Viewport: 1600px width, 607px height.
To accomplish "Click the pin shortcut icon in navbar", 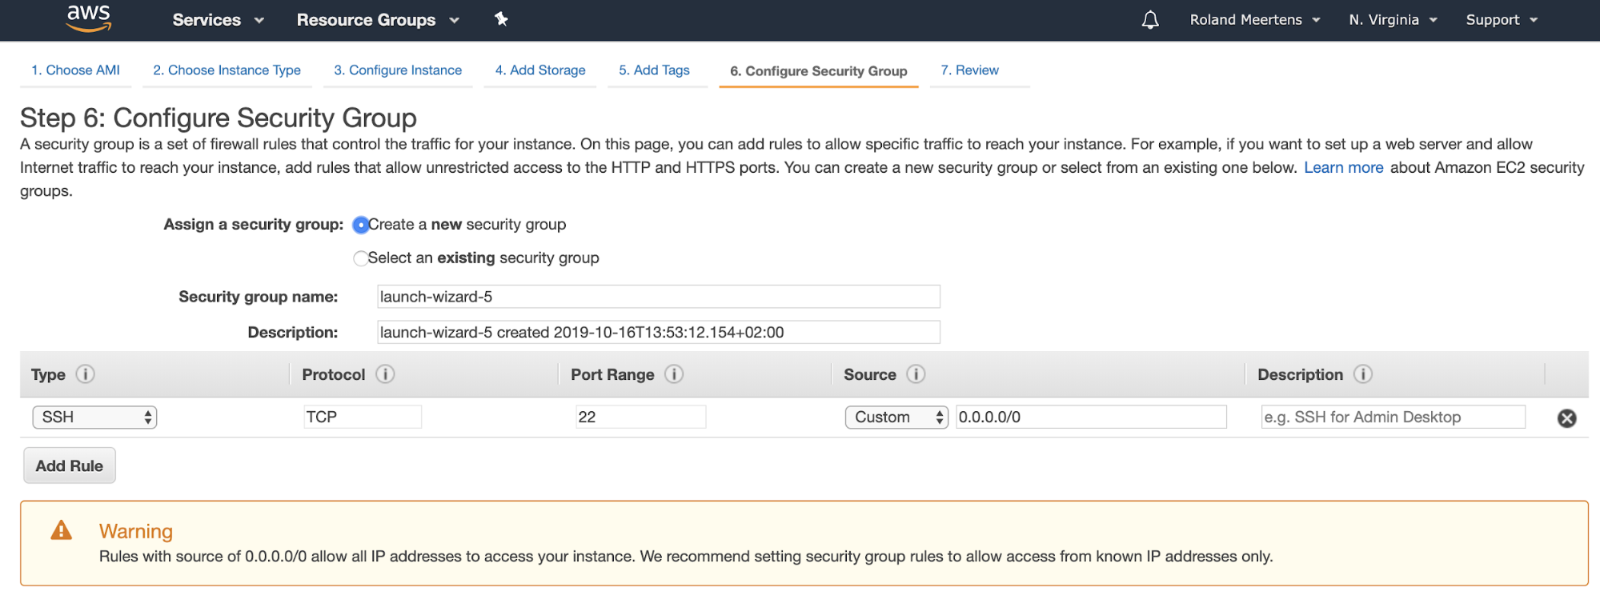I will (x=501, y=19).
